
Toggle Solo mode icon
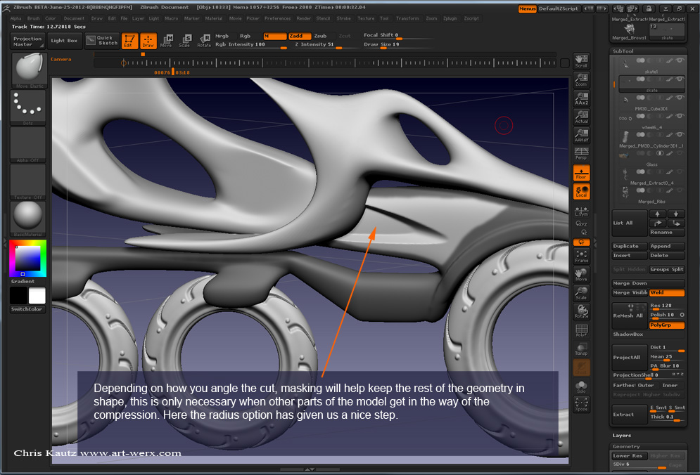click(581, 387)
